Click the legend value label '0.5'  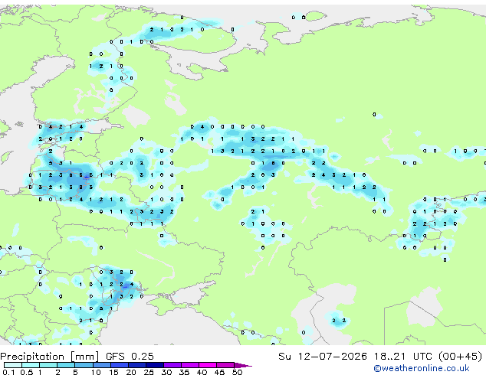coord(27,372)
